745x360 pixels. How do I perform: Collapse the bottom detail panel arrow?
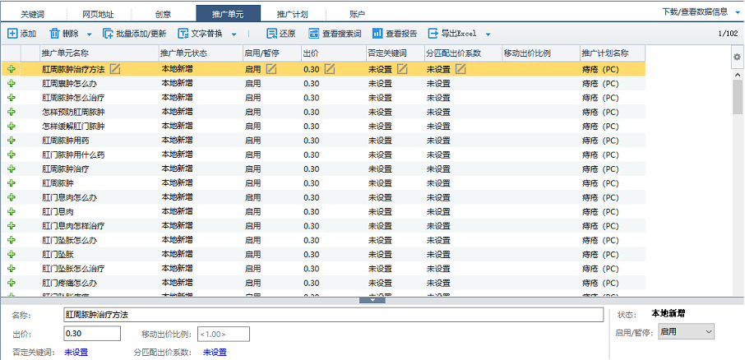372,300
